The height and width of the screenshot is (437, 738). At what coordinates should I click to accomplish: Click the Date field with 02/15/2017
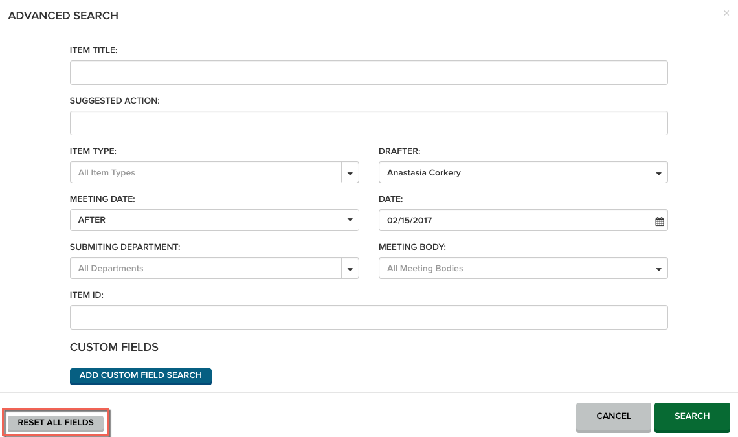[x=514, y=220]
